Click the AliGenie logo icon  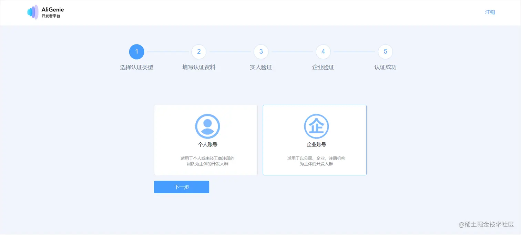coord(33,12)
